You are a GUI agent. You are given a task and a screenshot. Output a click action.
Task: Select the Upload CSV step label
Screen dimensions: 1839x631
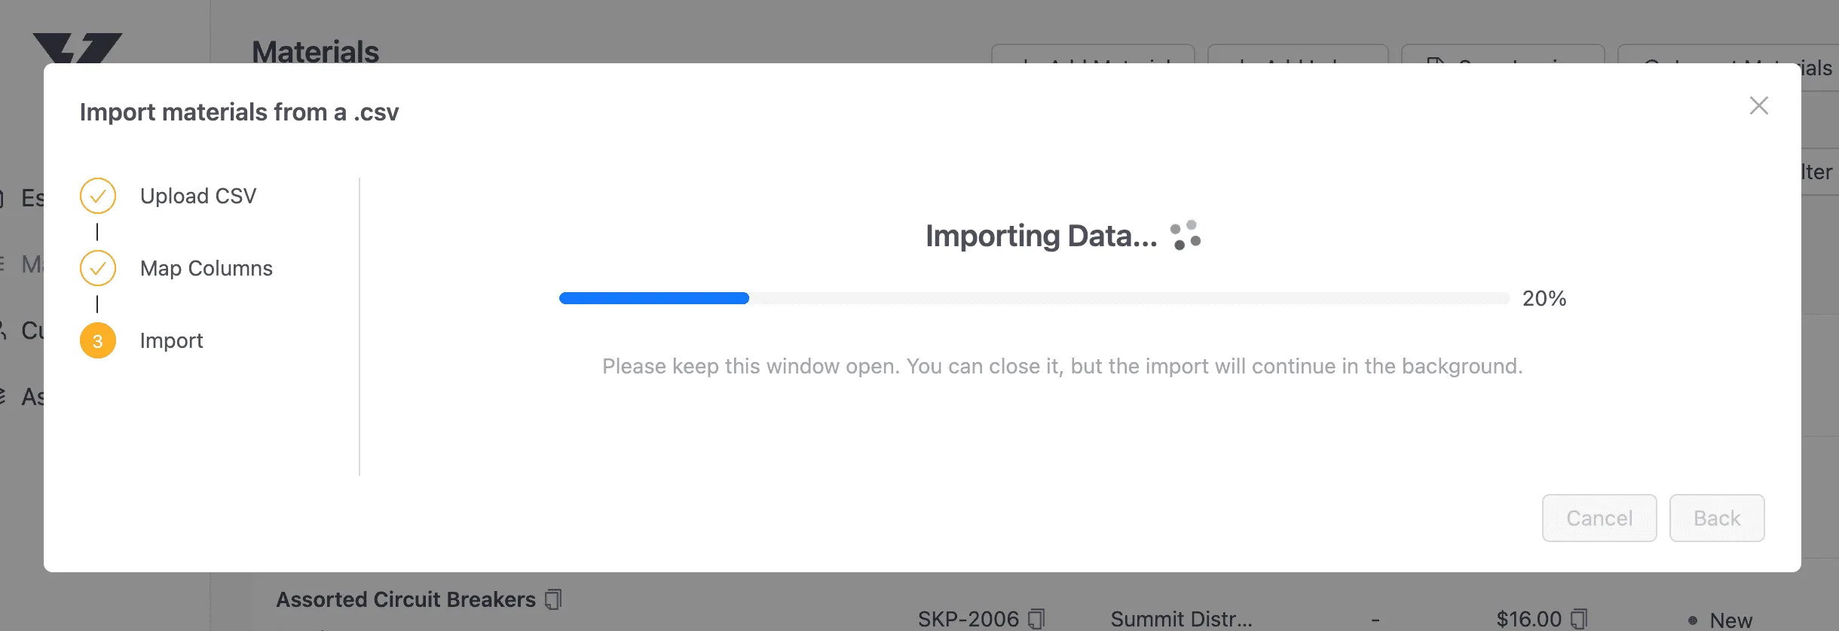click(198, 195)
